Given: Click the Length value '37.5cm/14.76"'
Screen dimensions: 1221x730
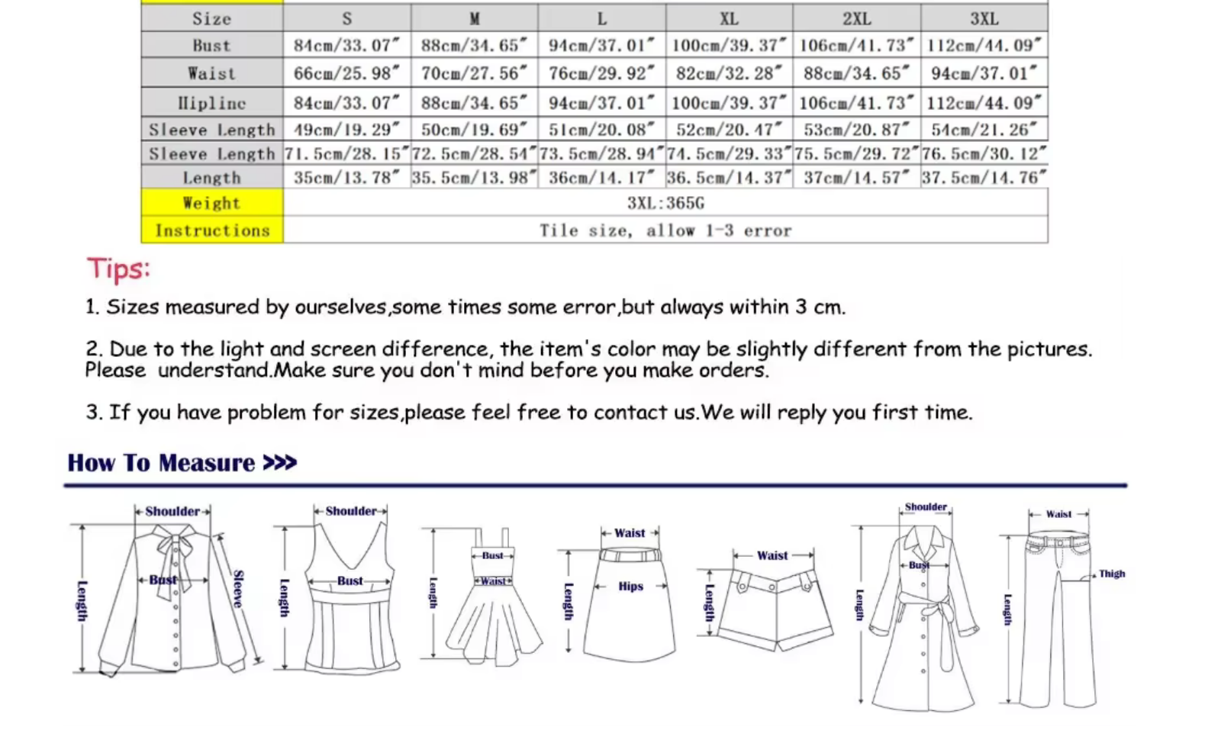Looking at the screenshot, I should [x=984, y=178].
